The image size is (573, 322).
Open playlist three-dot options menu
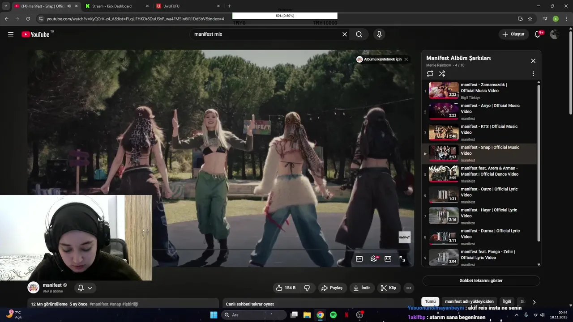coord(533,74)
